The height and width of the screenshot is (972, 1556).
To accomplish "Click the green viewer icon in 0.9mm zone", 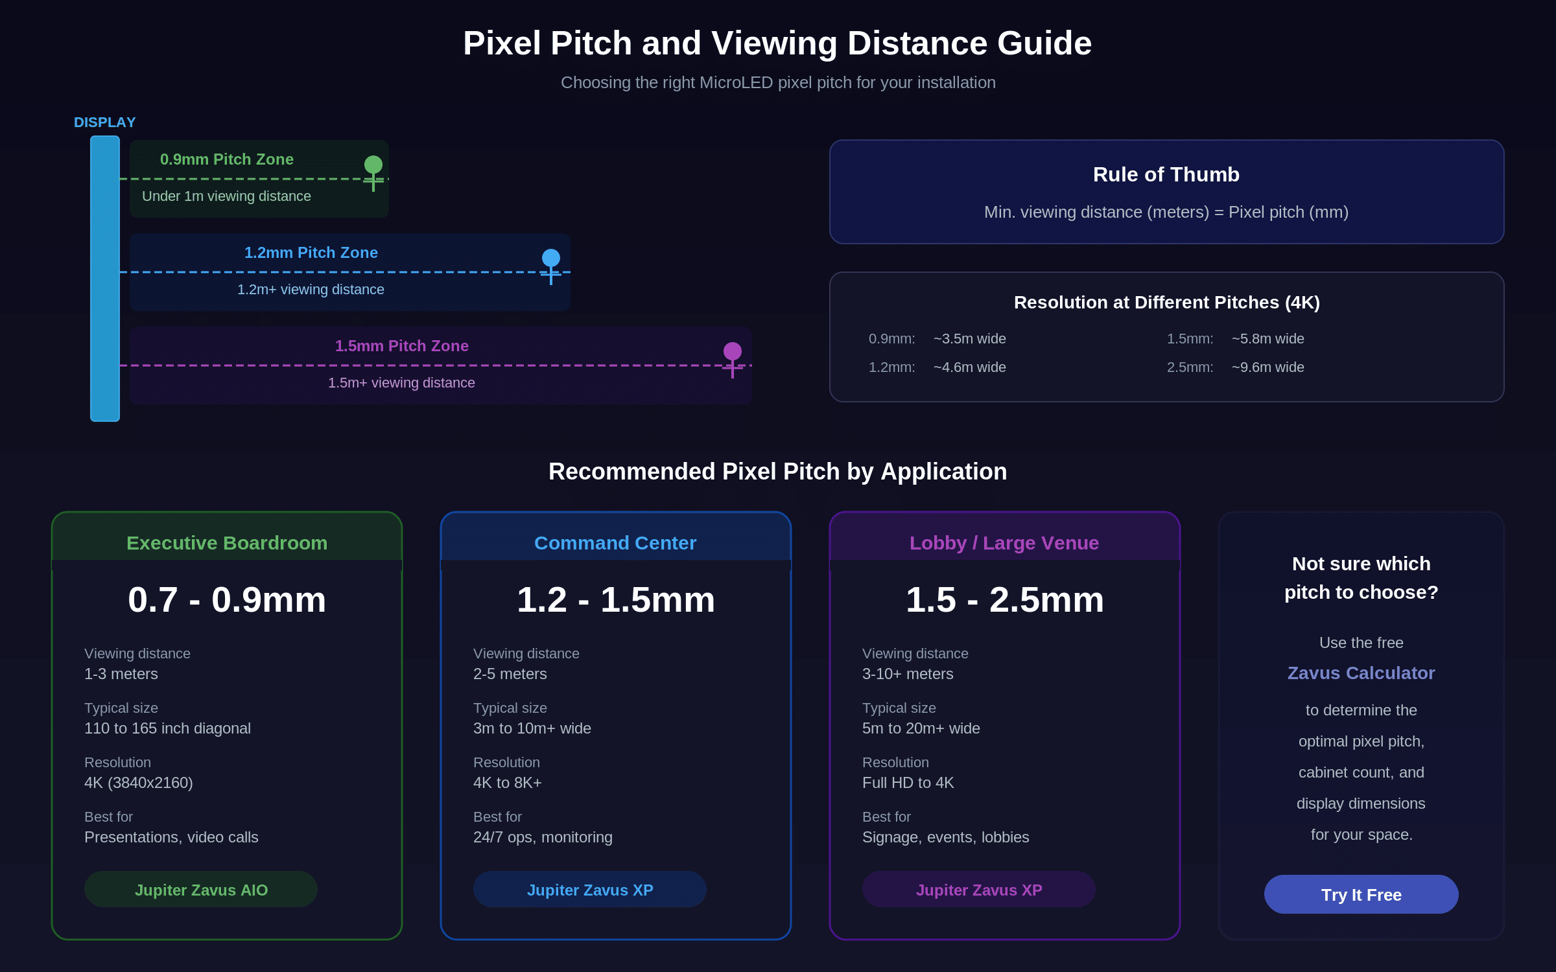I will pyautogui.click(x=373, y=173).
